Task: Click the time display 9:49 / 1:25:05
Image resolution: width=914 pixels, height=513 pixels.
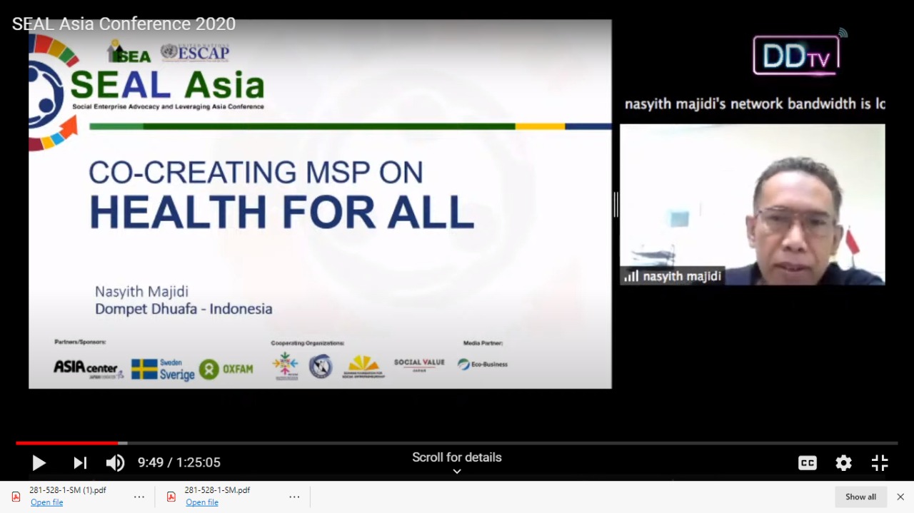Action: click(x=179, y=462)
